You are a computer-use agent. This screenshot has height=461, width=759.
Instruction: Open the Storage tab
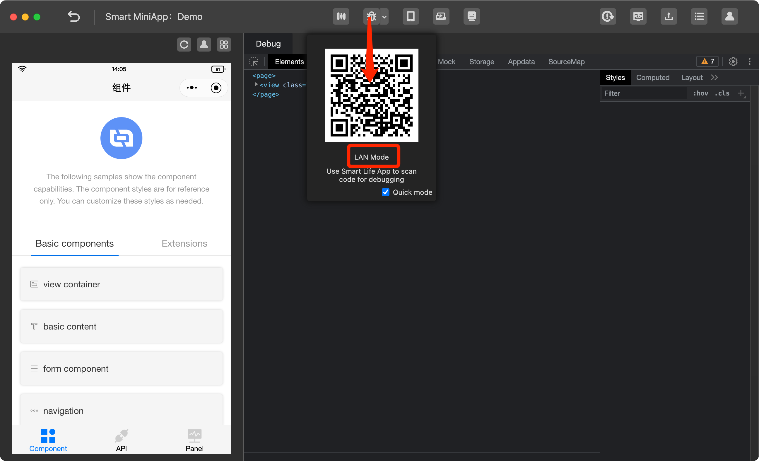tap(481, 62)
